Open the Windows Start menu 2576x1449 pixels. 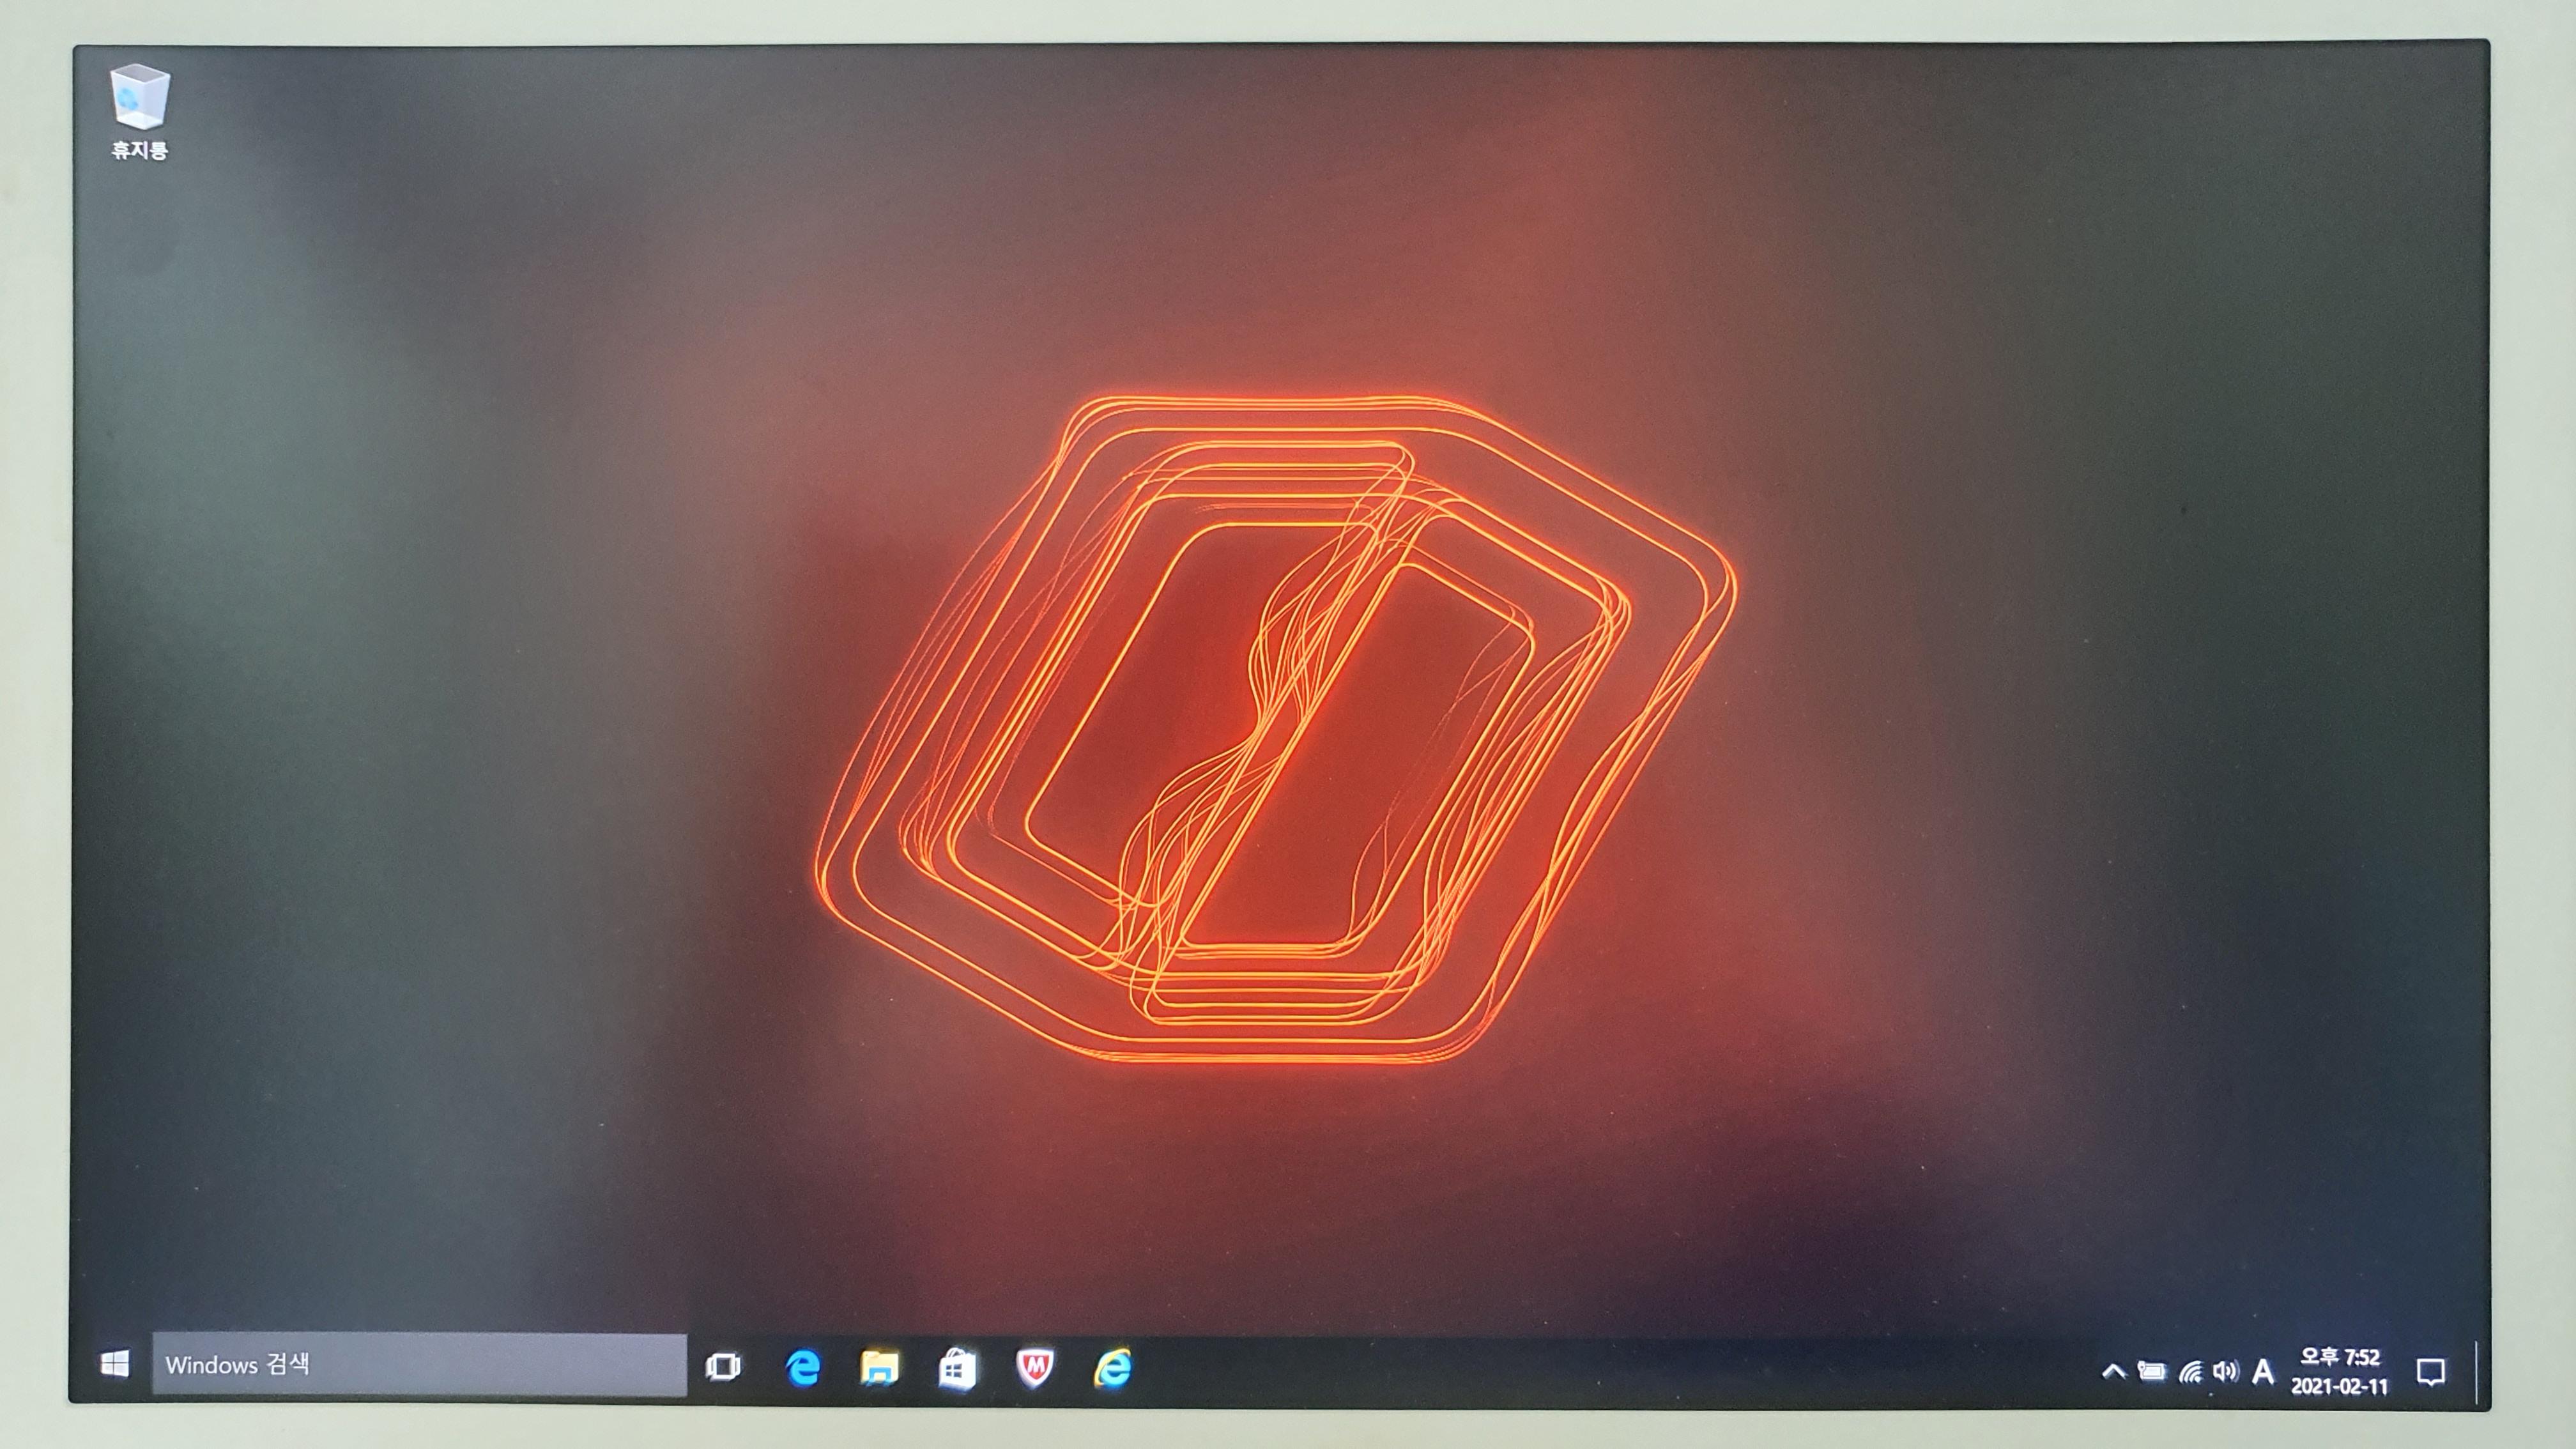[115, 1363]
